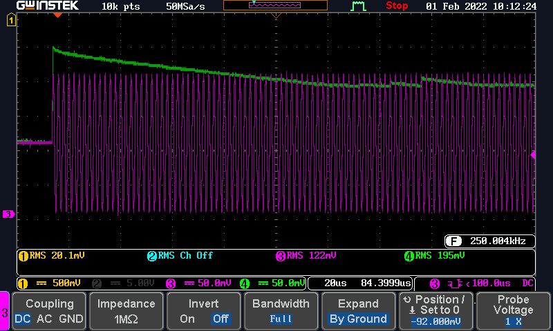Set Invert to Off
This screenshot has width=553, height=331.
click(221, 319)
